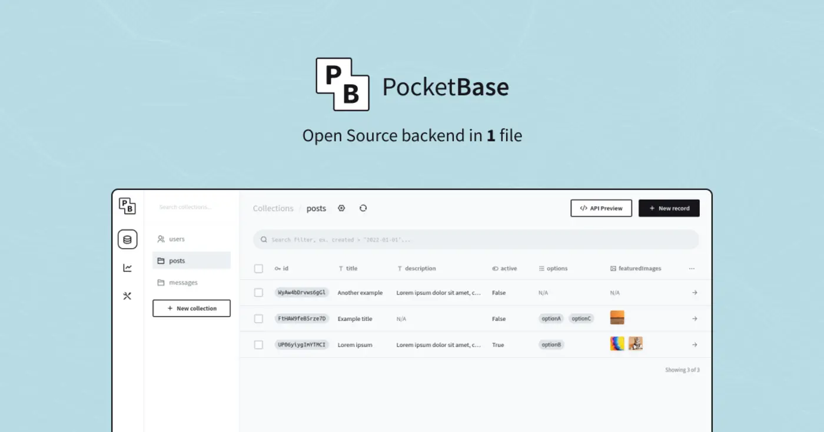
Task: Click the Collections breadcrumb
Action: pyautogui.click(x=273, y=208)
